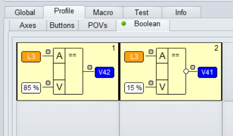The image size is (233, 136).
Task: Go to the Buttons sub-tab
Action: [62, 25]
